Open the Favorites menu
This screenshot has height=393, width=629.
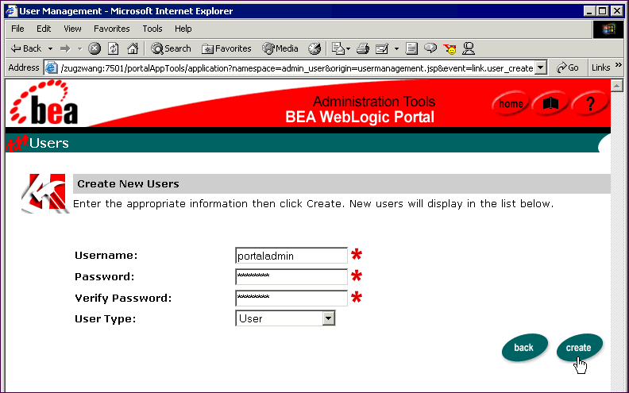pos(111,29)
